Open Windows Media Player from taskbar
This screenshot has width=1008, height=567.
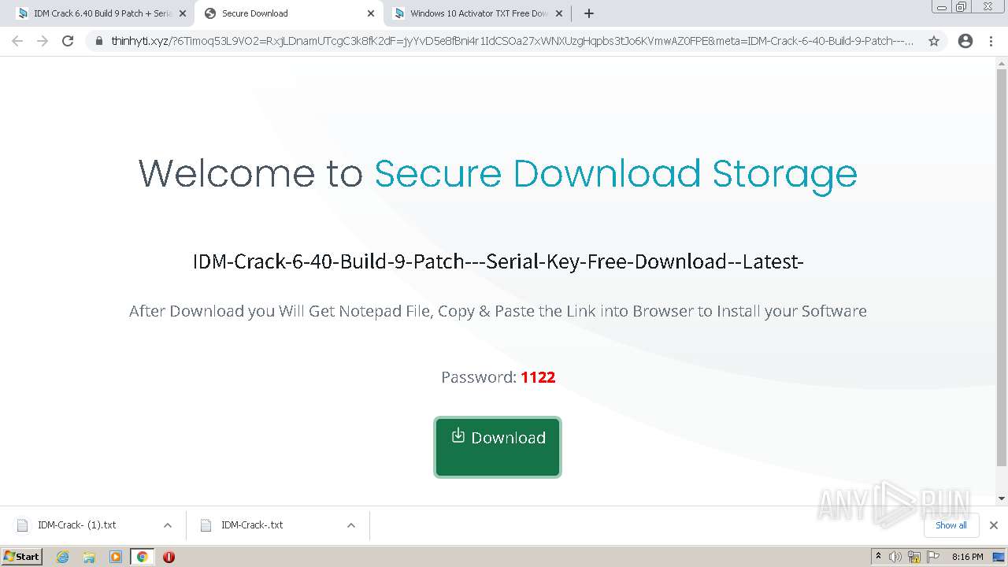(x=116, y=557)
